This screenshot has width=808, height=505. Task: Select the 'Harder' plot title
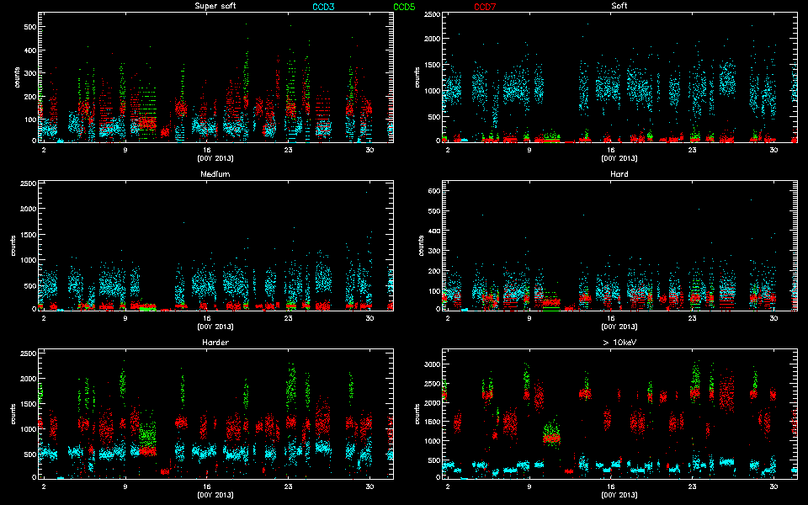click(x=215, y=343)
